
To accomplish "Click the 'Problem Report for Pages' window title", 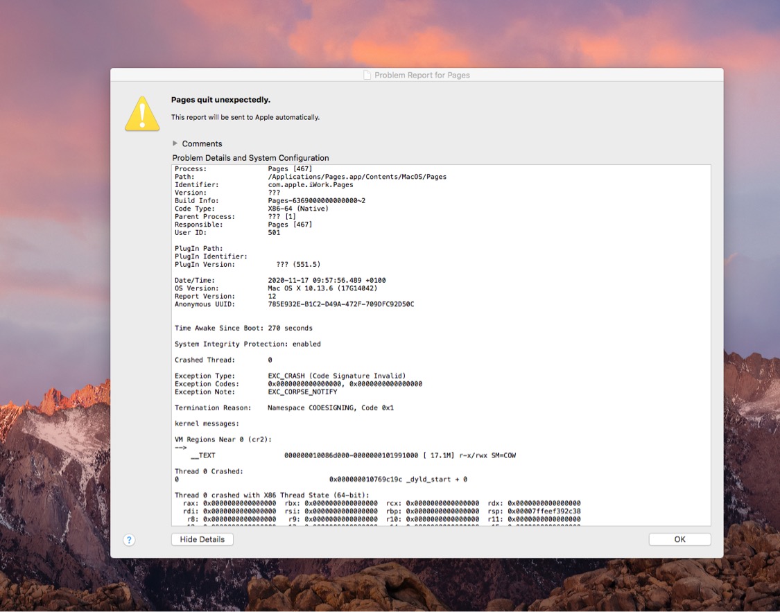I will click(422, 75).
